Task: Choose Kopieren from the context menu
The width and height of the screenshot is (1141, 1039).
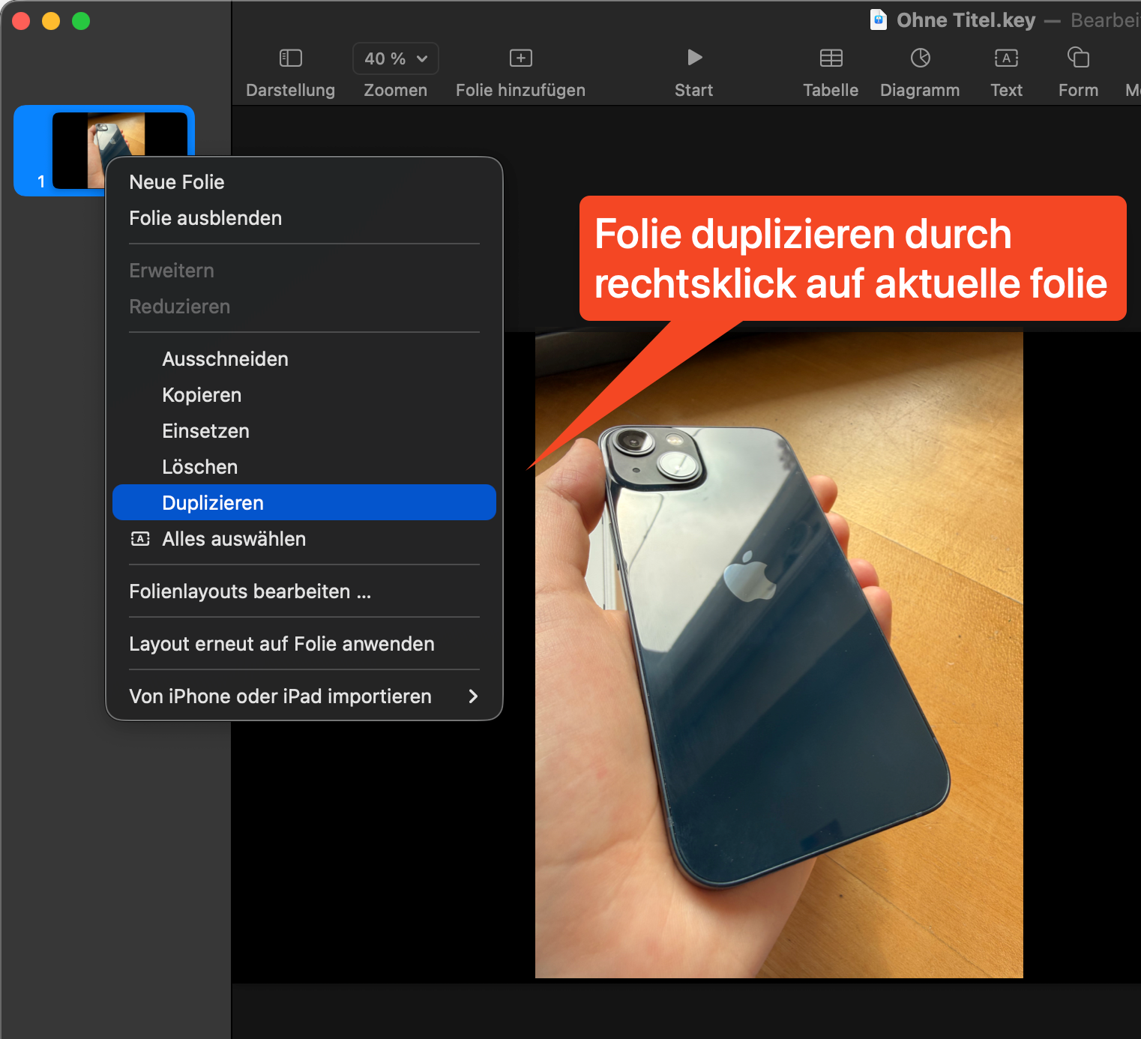Action: pyautogui.click(x=202, y=395)
